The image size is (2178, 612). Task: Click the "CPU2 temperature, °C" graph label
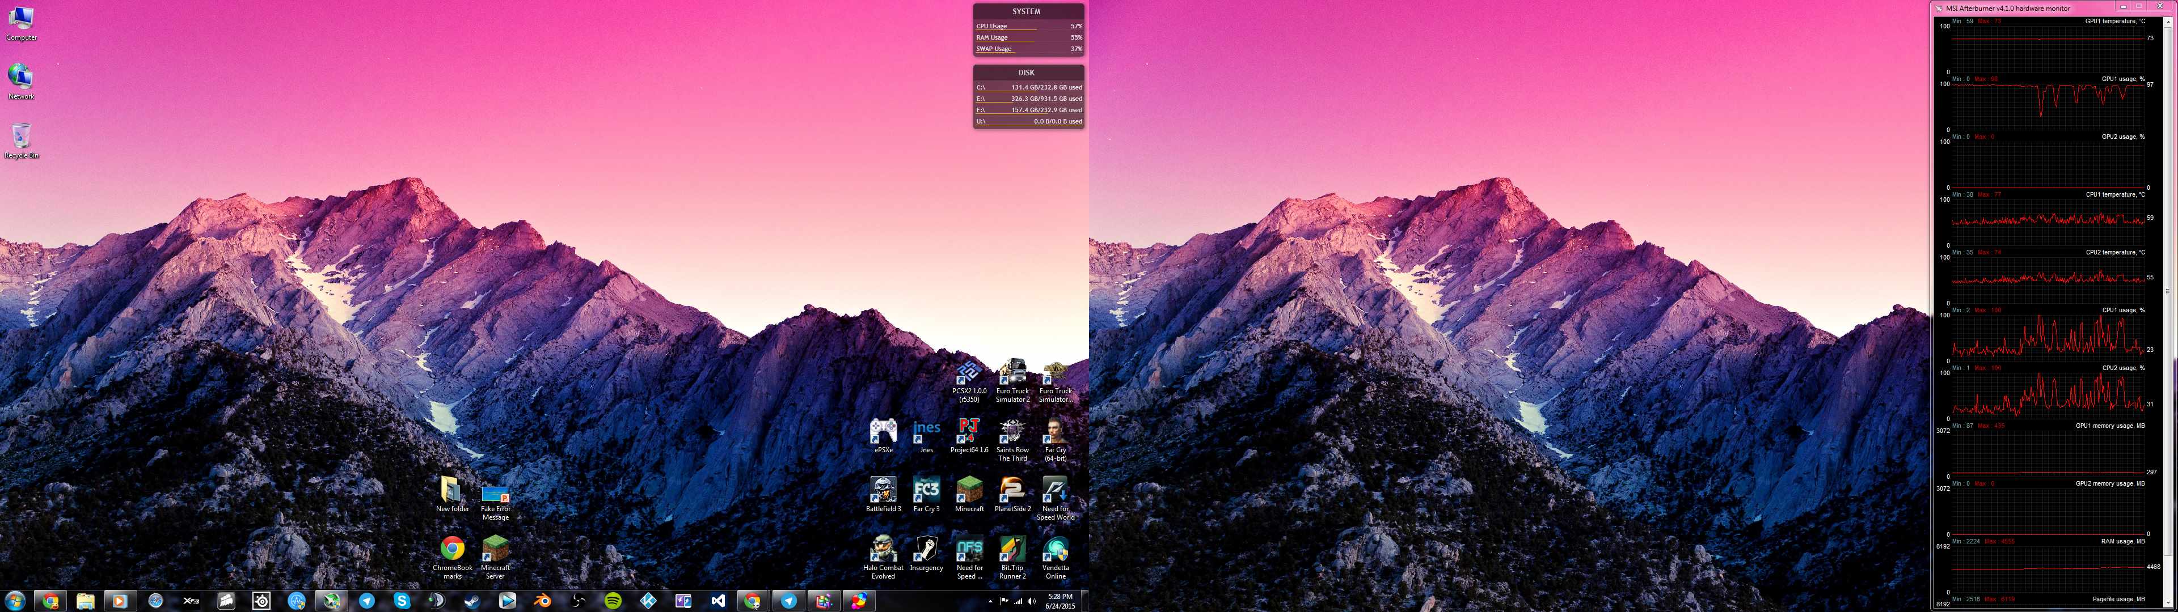(2114, 252)
